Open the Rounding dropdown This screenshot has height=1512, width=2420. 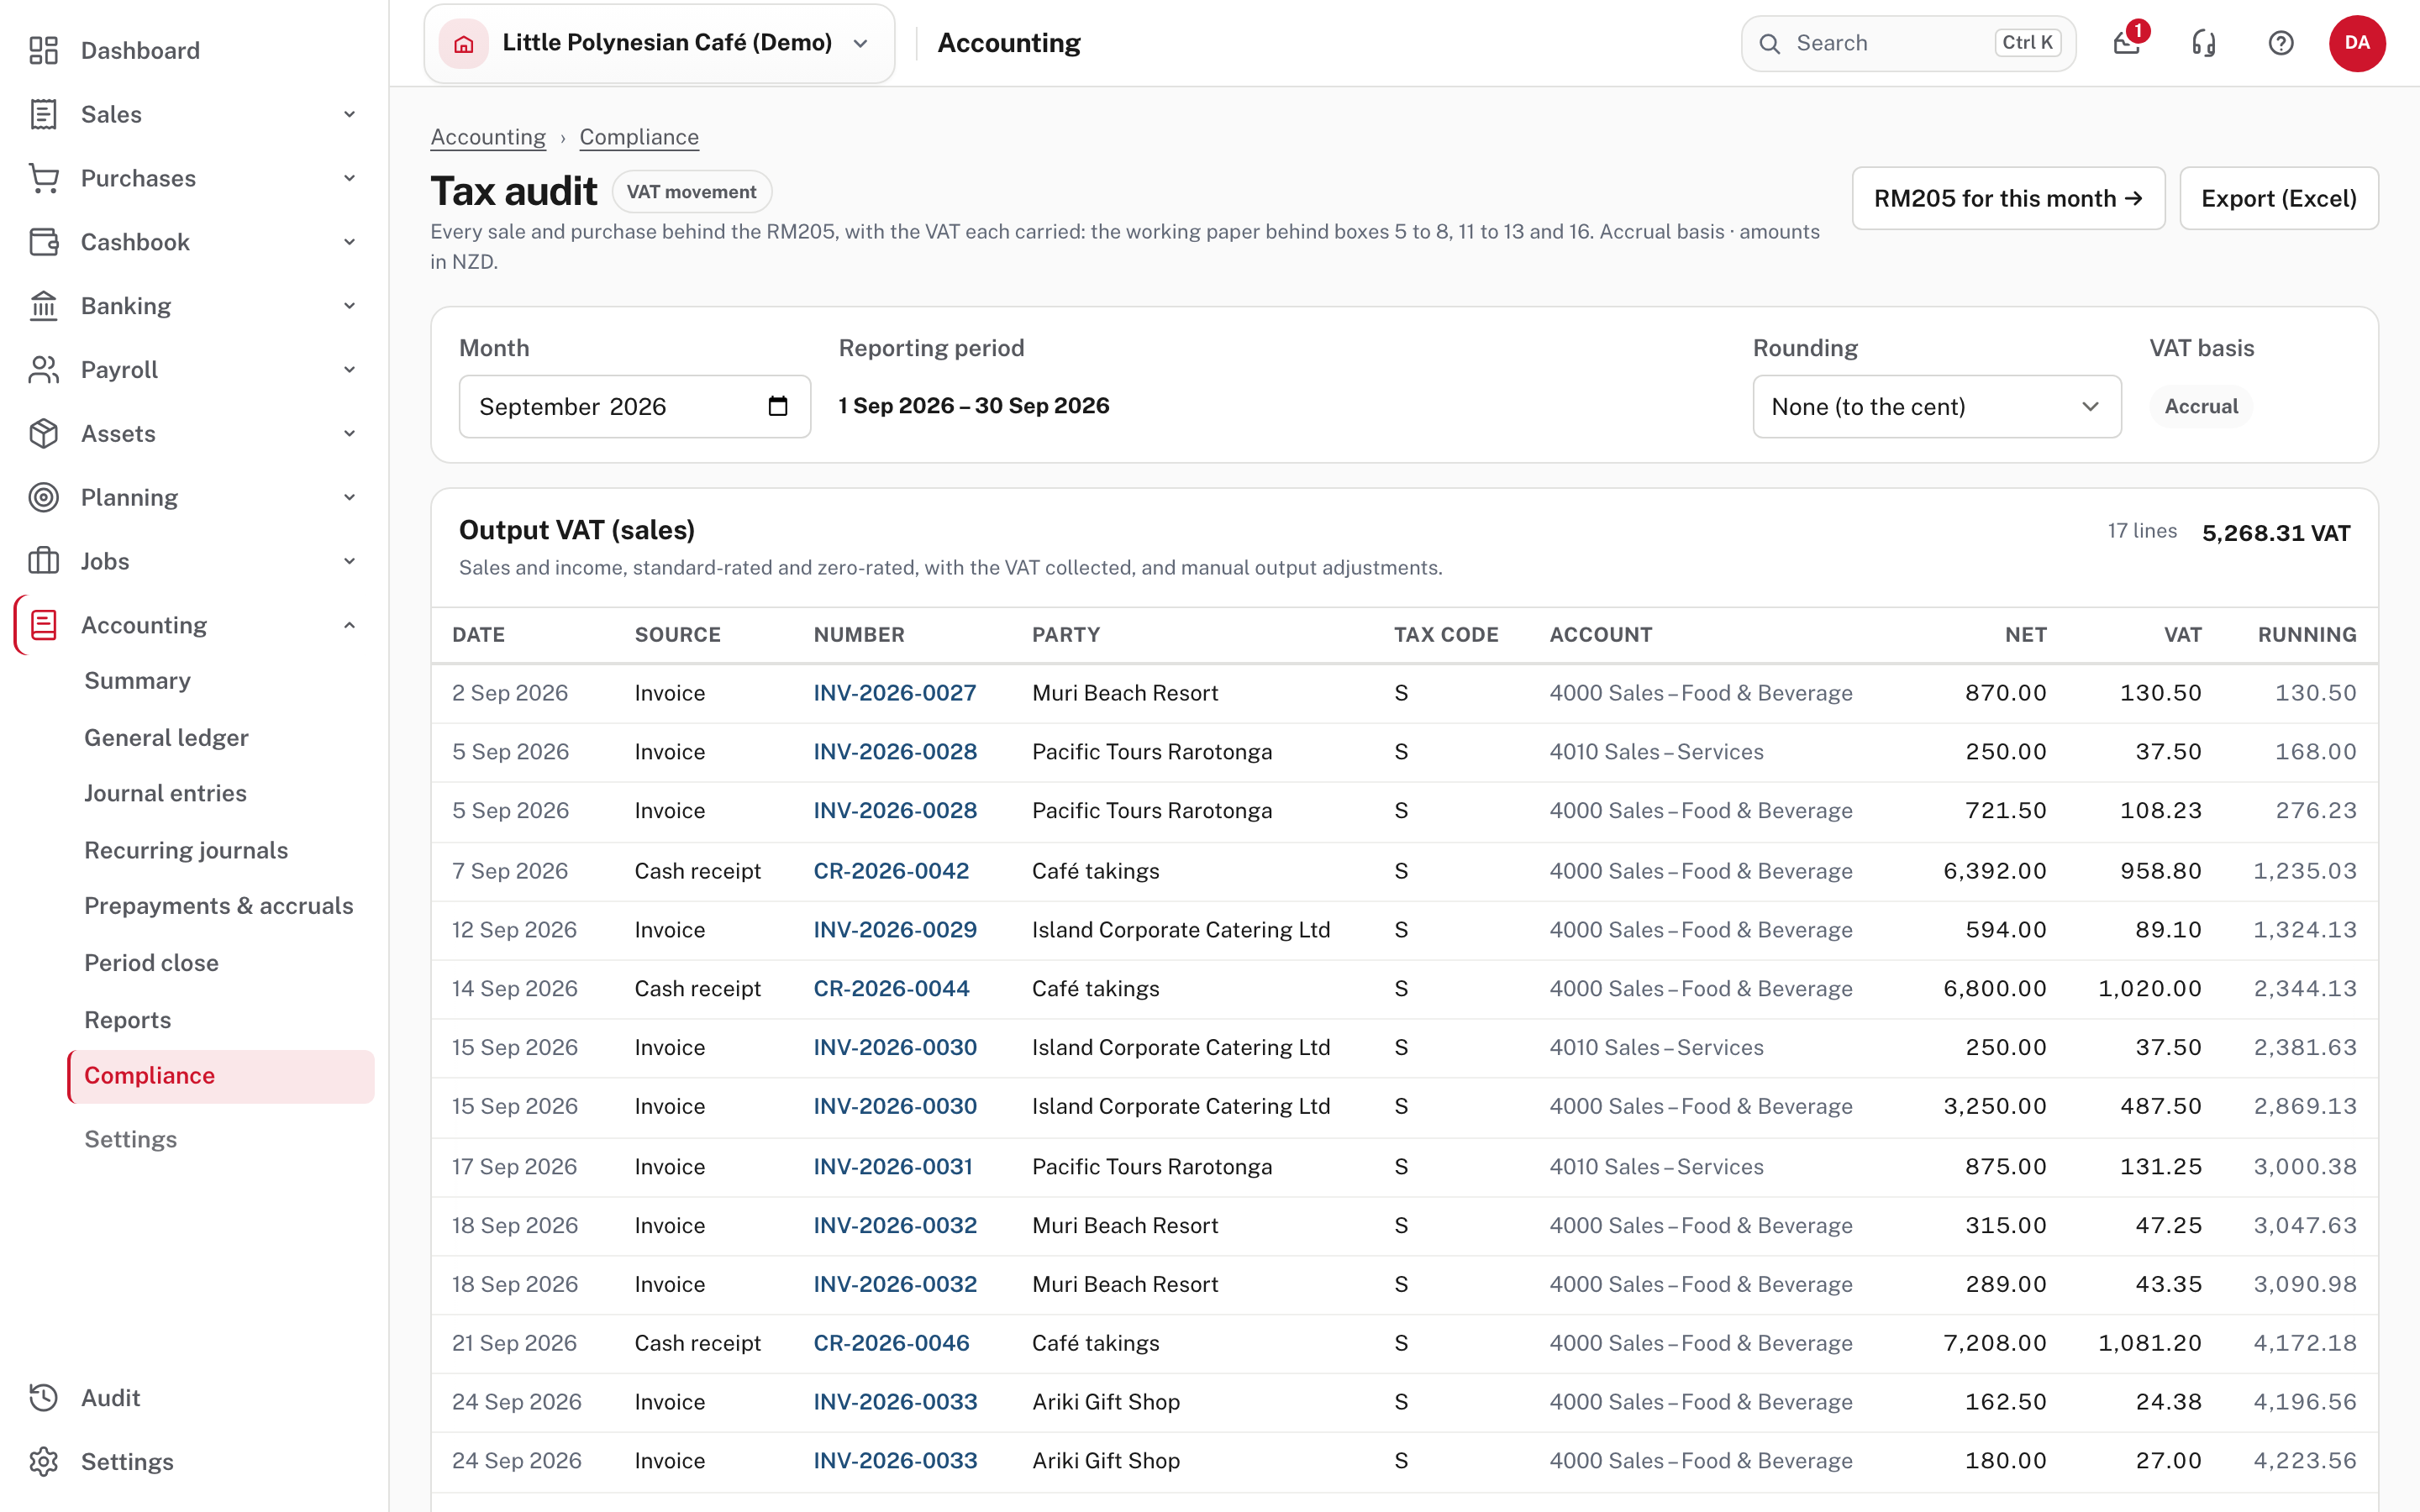point(1937,406)
